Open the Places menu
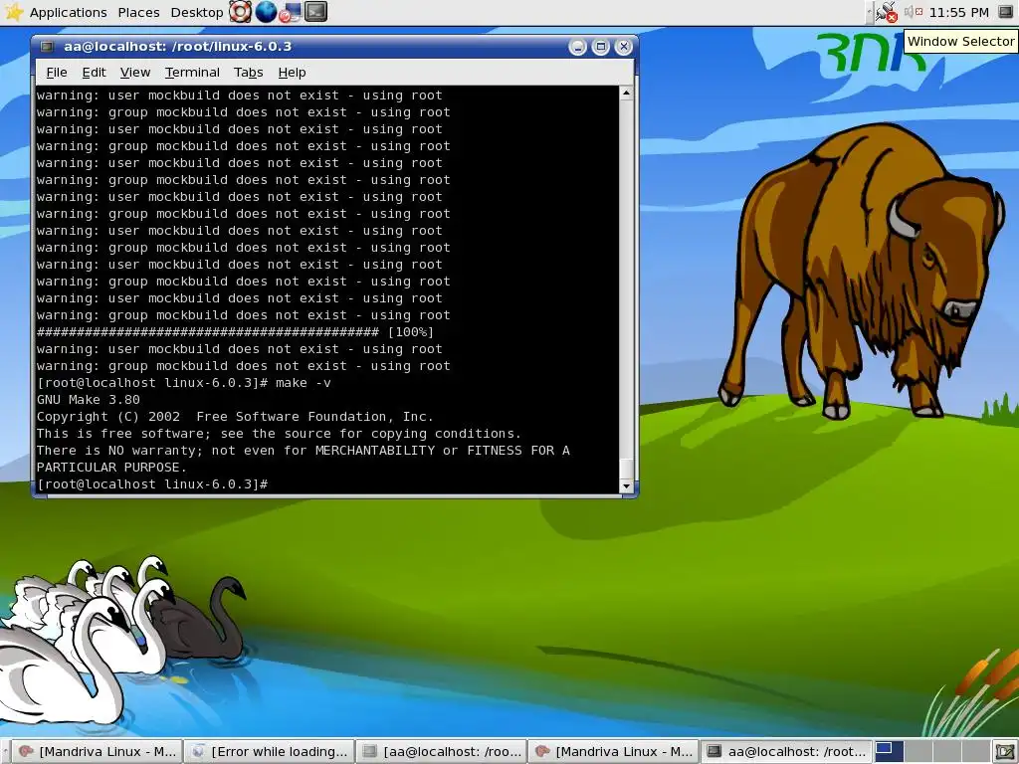Image resolution: width=1019 pixels, height=764 pixels. pyautogui.click(x=138, y=12)
